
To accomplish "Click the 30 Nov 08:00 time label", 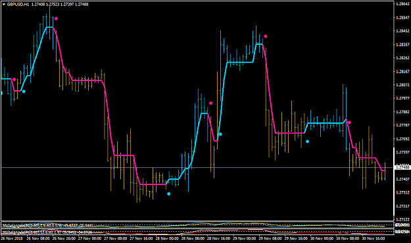I will [x=348, y=238].
